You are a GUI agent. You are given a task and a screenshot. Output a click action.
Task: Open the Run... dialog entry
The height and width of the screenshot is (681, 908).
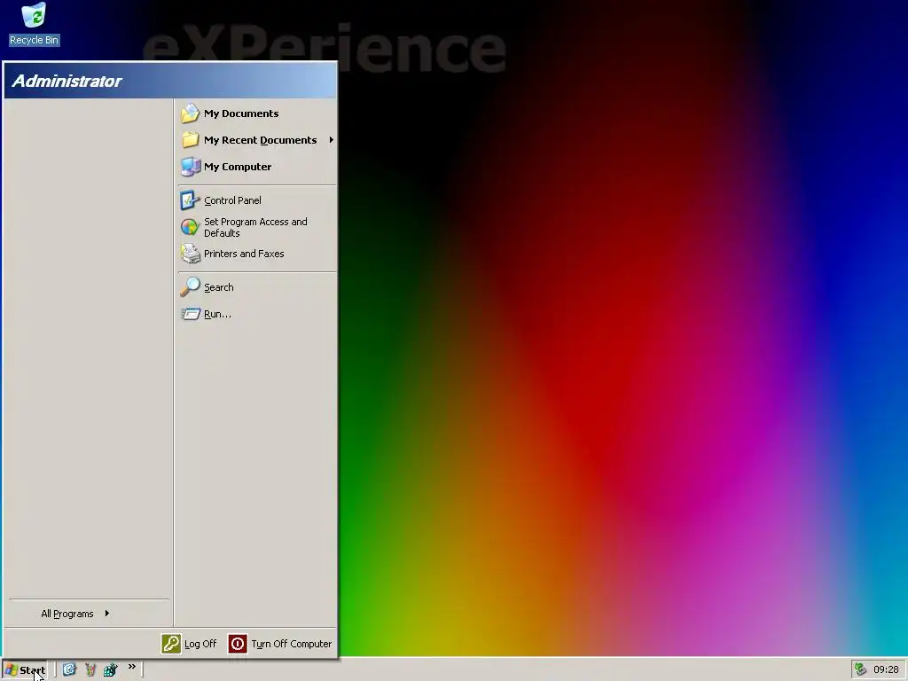257,314
